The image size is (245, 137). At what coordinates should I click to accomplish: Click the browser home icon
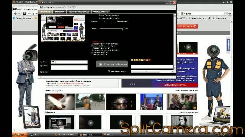[230, 14]
